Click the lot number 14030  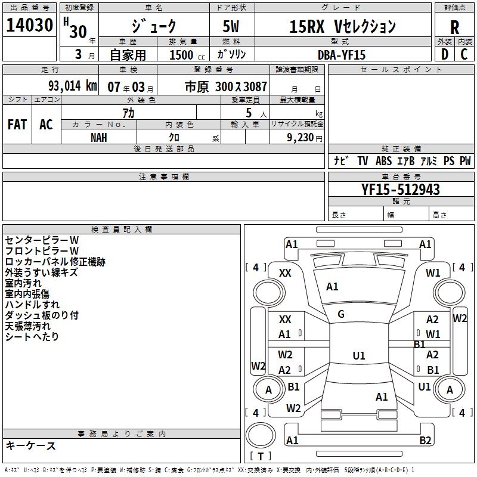(29, 25)
